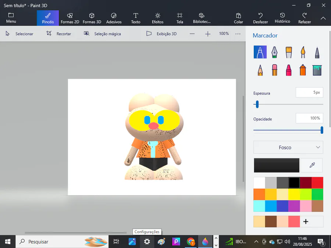Viewport: 331px width, 248px height.
Task: Pick a color with the eyedropper
Action: click(x=312, y=165)
